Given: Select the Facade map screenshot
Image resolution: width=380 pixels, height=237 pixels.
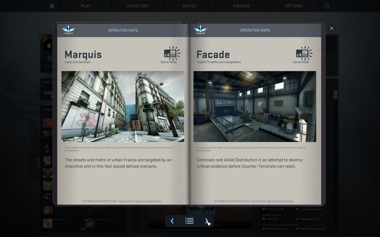Looking at the screenshot, I should (255, 107).
